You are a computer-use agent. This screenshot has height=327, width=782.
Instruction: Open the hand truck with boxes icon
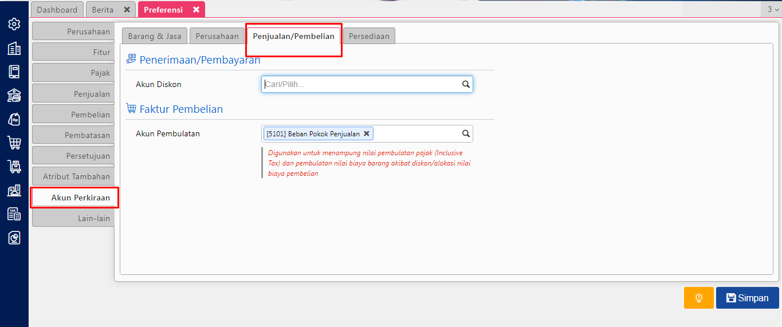[14, 167]
